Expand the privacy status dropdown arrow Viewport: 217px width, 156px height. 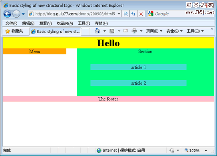(x=178, y=150)
